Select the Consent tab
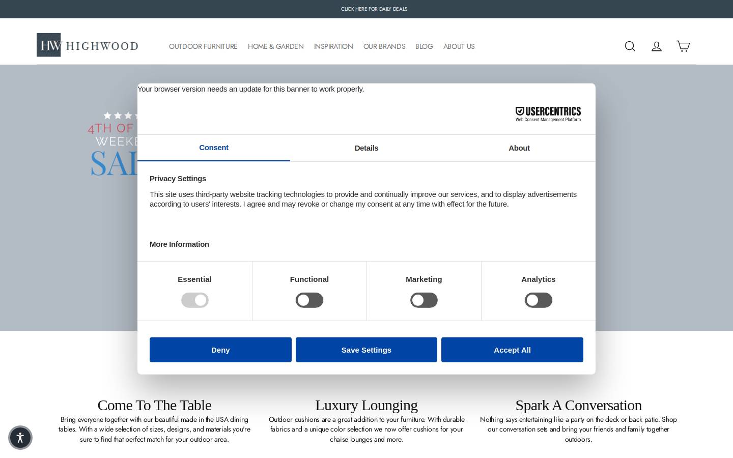The image size is (733, 458). pyautogui.click(x=214, y=148)
